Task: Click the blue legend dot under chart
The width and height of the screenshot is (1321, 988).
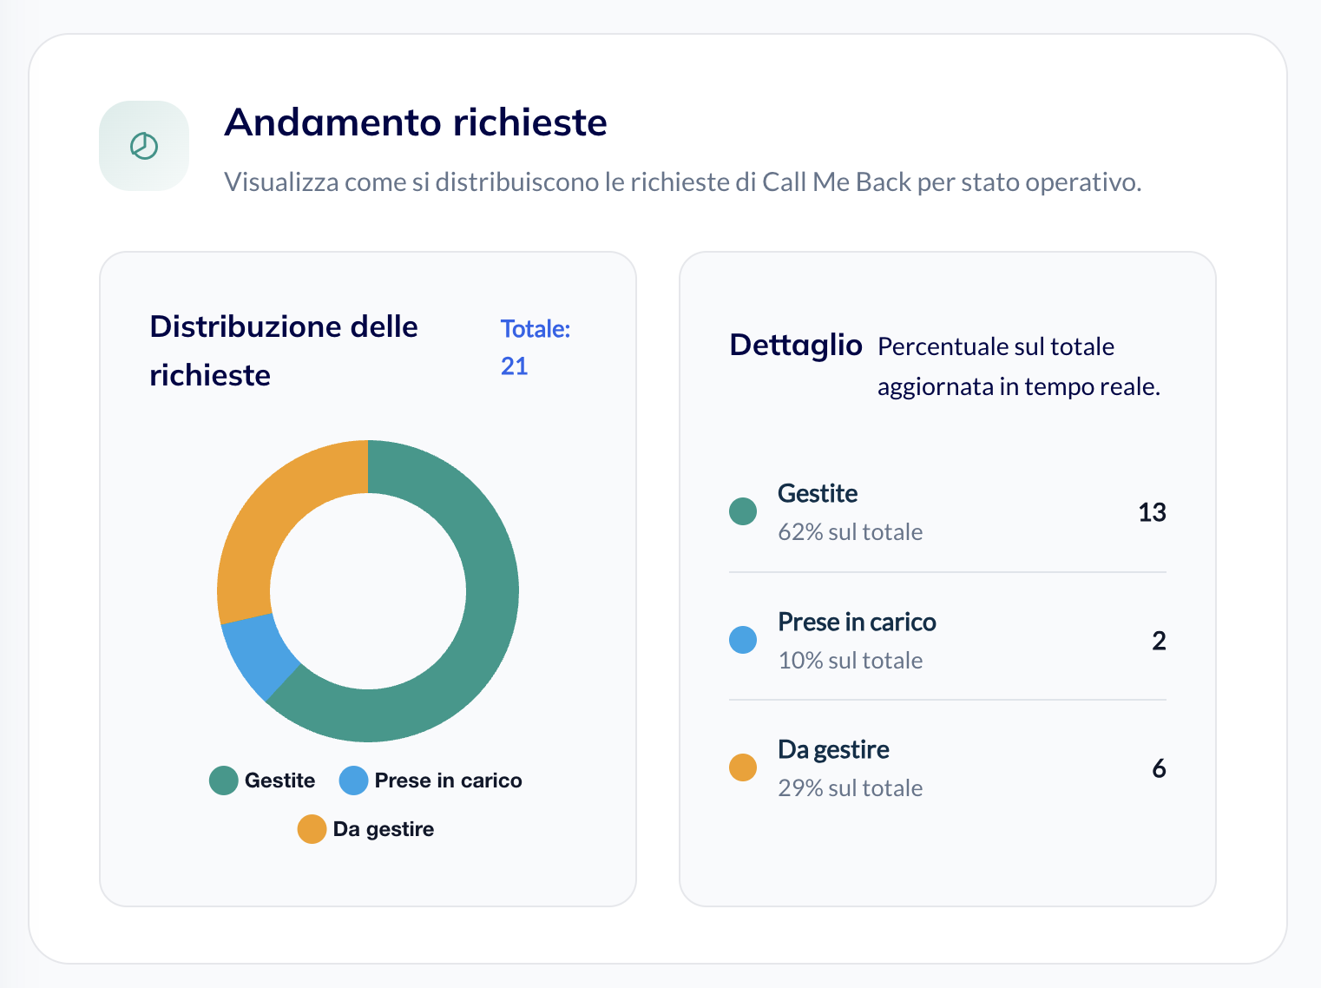Action: pyautogui.click(x=354, y=781)
